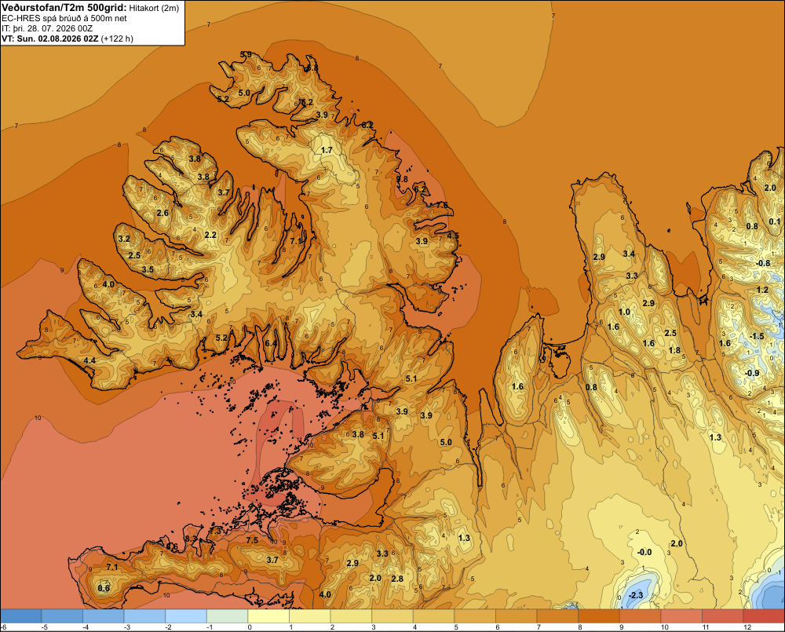This screenshot has width=785, height=632.
Task: Click the temperature value '0.6' on the map
Action: [104, 588]
